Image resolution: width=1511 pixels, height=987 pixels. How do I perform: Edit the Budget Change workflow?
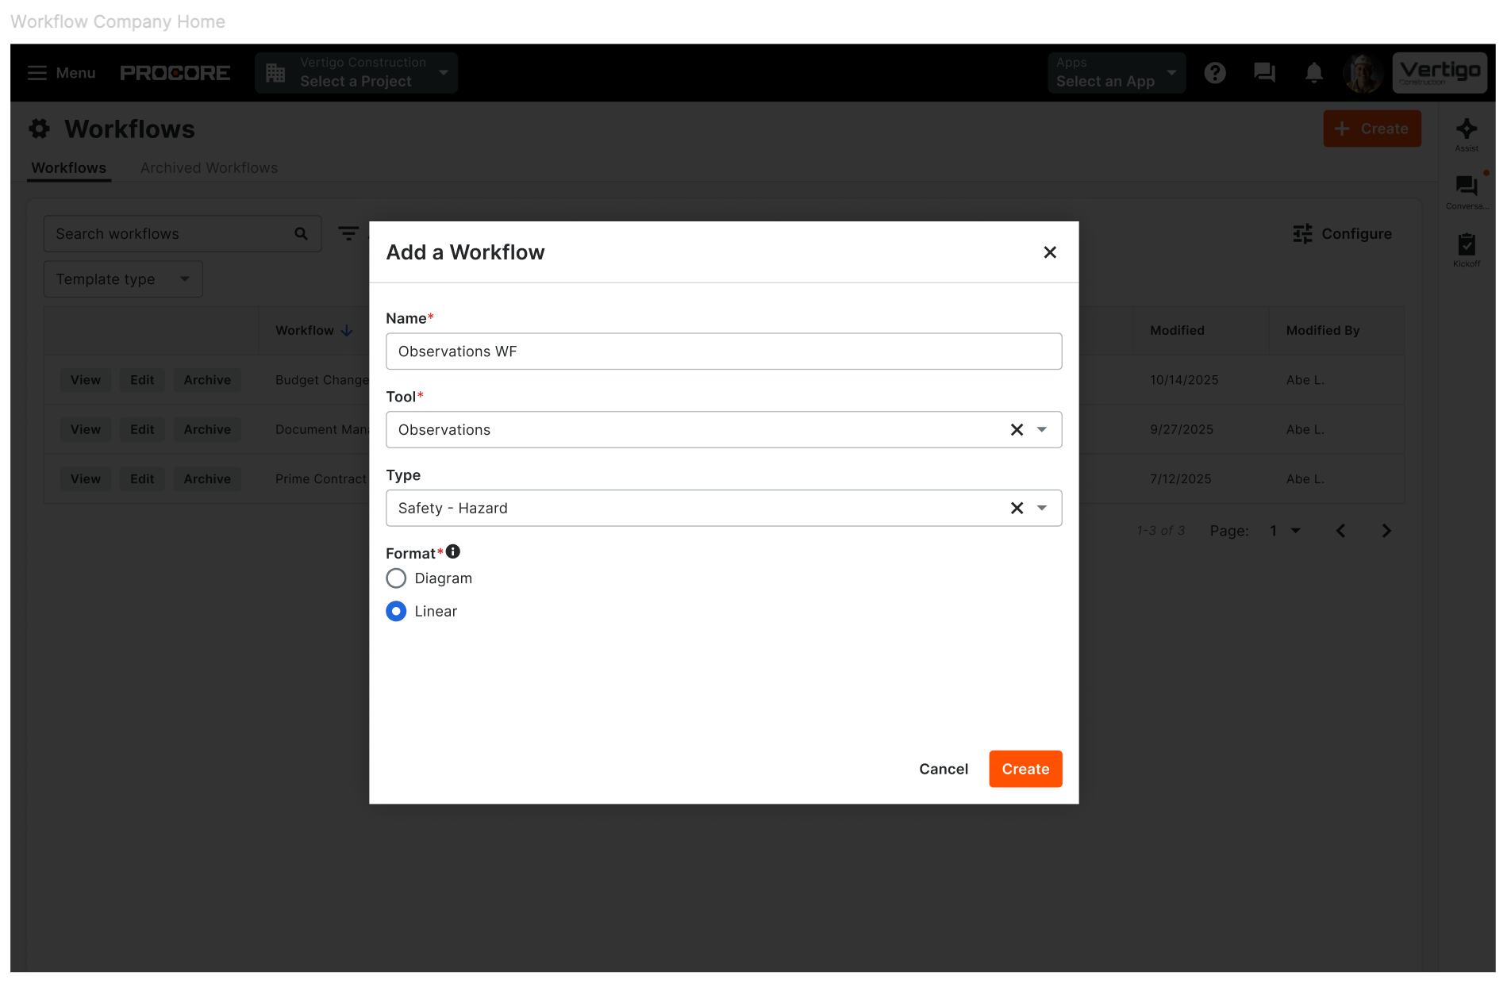tap(142, 380)
